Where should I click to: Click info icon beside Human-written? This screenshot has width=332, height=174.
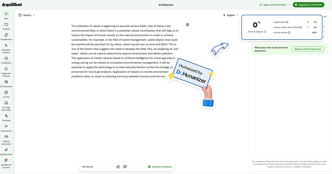pos(289,33)
